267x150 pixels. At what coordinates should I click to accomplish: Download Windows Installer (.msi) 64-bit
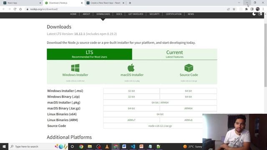click(x=188, y=91)
